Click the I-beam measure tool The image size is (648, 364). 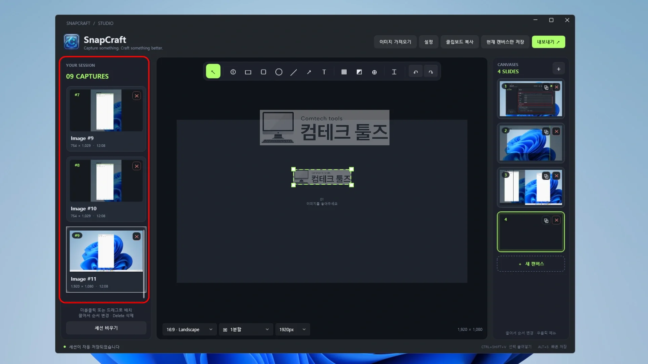(394, 72)
